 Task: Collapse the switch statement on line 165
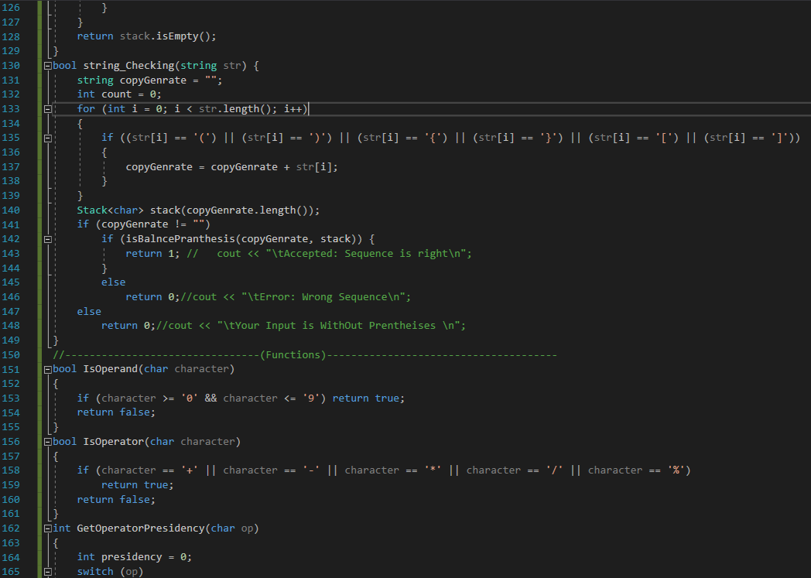[x=47, y=571]
